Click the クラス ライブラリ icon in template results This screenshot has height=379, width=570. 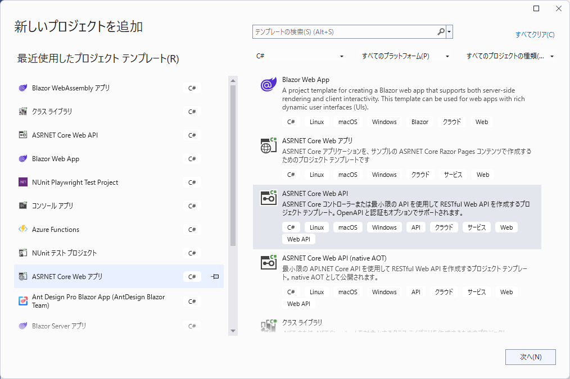click(x=269, y=326)
